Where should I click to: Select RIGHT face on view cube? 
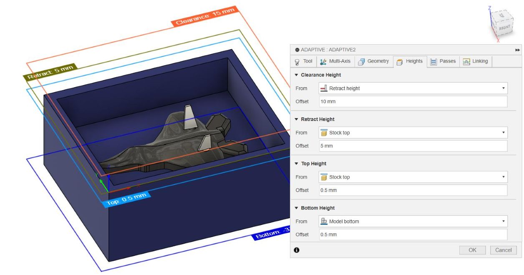click(x=505, y=28)
